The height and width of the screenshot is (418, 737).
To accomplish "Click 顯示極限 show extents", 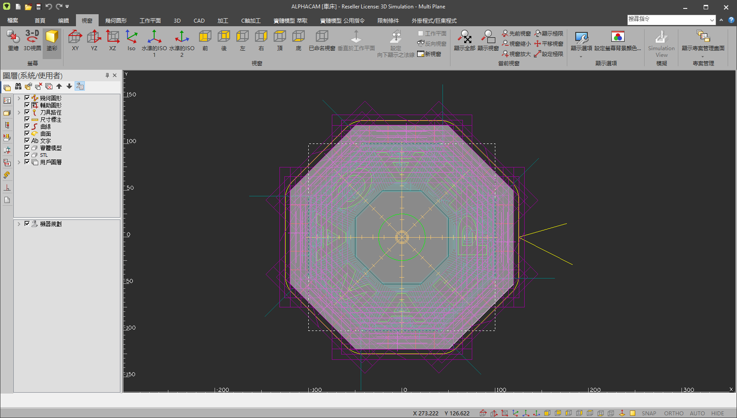I will click(x=549, y=33).
